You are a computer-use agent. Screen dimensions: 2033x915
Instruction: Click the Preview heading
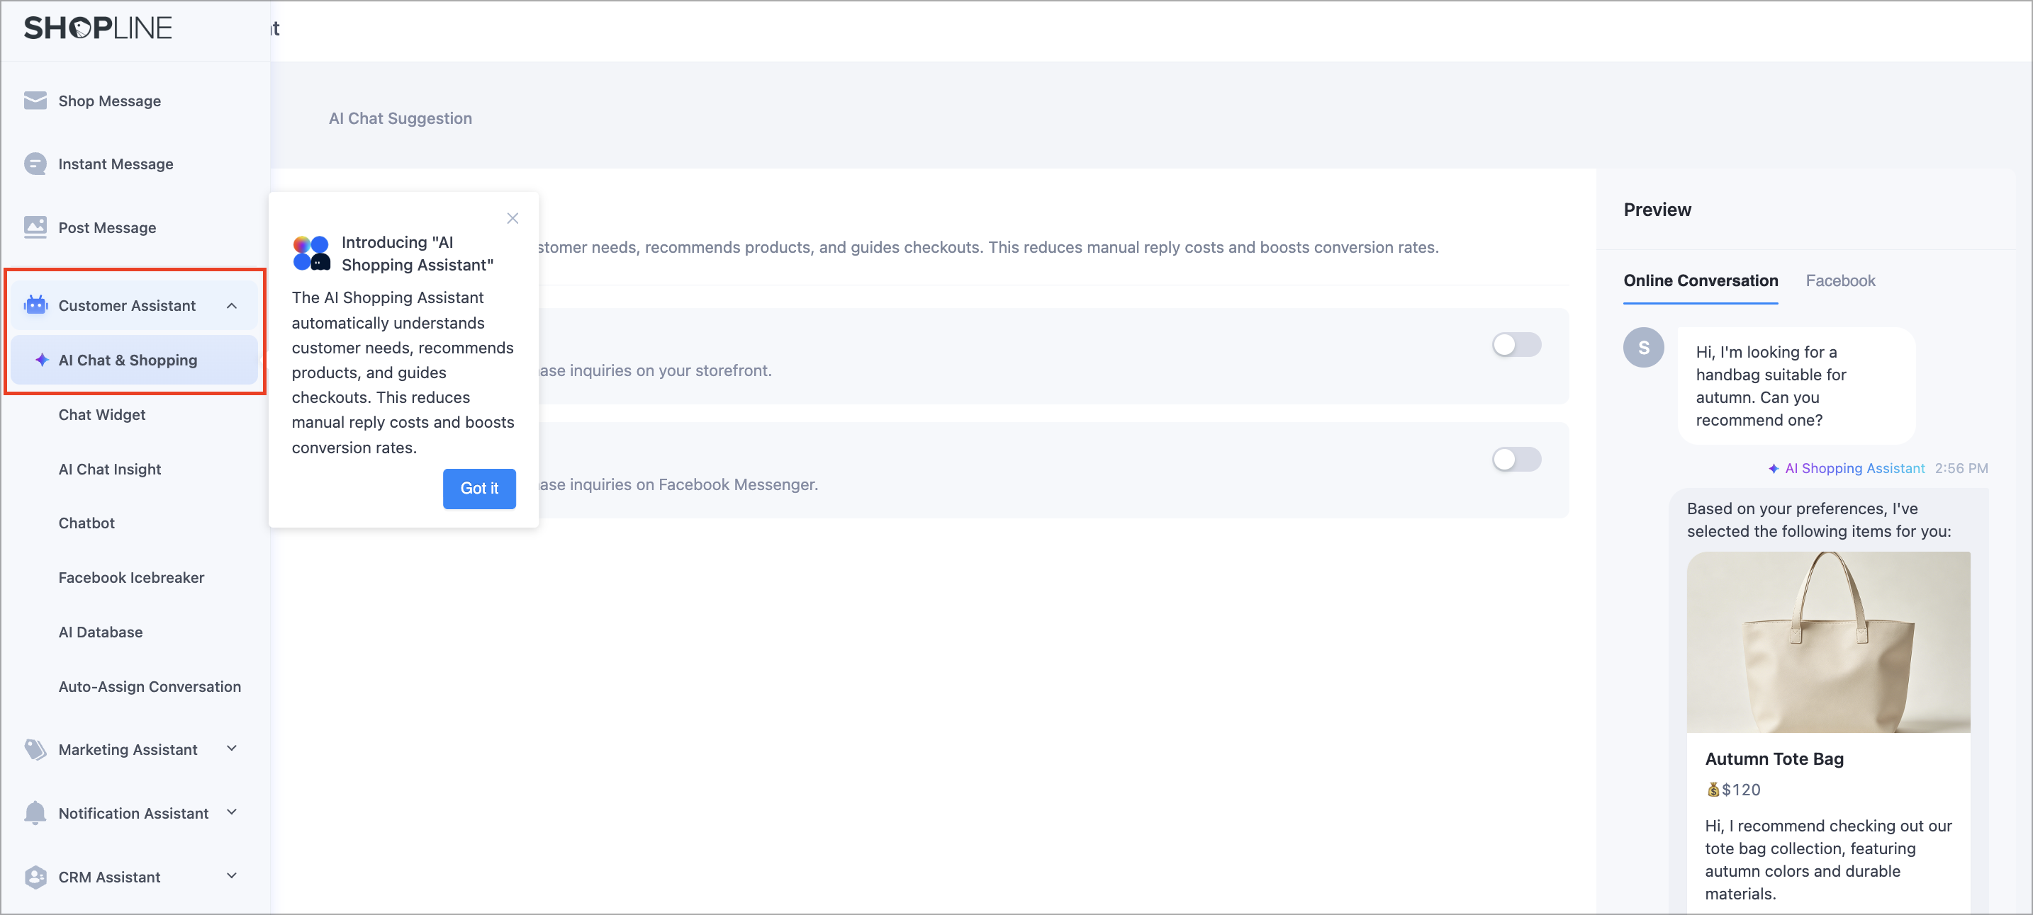tap(1657, 209)
